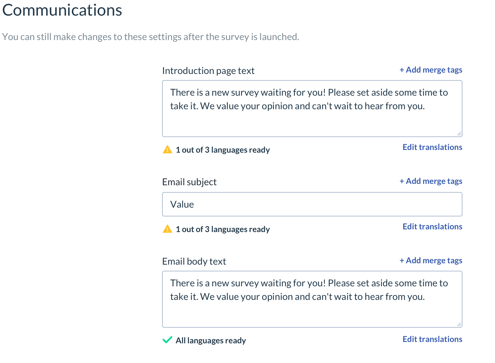This screenshot has height=363, width=495.
Task: Edit translations for Introduction page text
Action: click(x=432, y=147)
